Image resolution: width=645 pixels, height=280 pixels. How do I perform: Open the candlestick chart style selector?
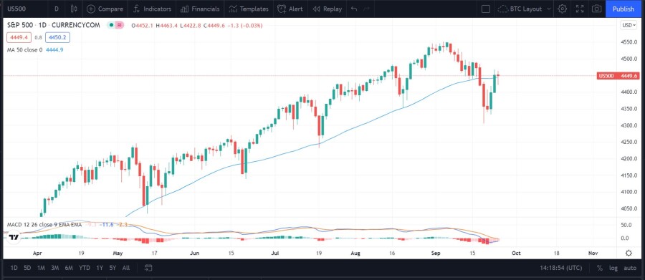coord(74,9)
